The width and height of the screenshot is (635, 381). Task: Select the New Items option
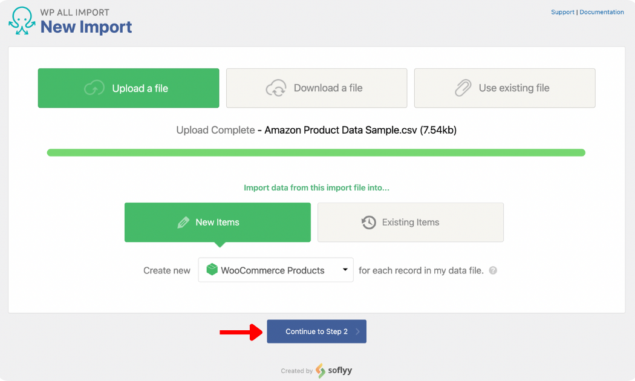[217, 222]
